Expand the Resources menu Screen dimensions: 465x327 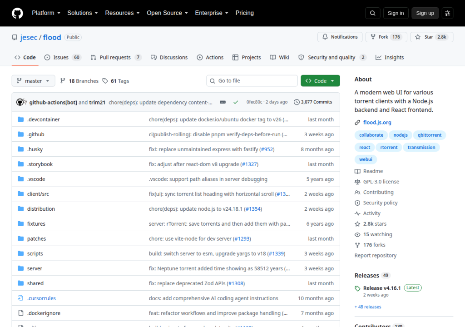pyautogui.click(x=122, y=13)
